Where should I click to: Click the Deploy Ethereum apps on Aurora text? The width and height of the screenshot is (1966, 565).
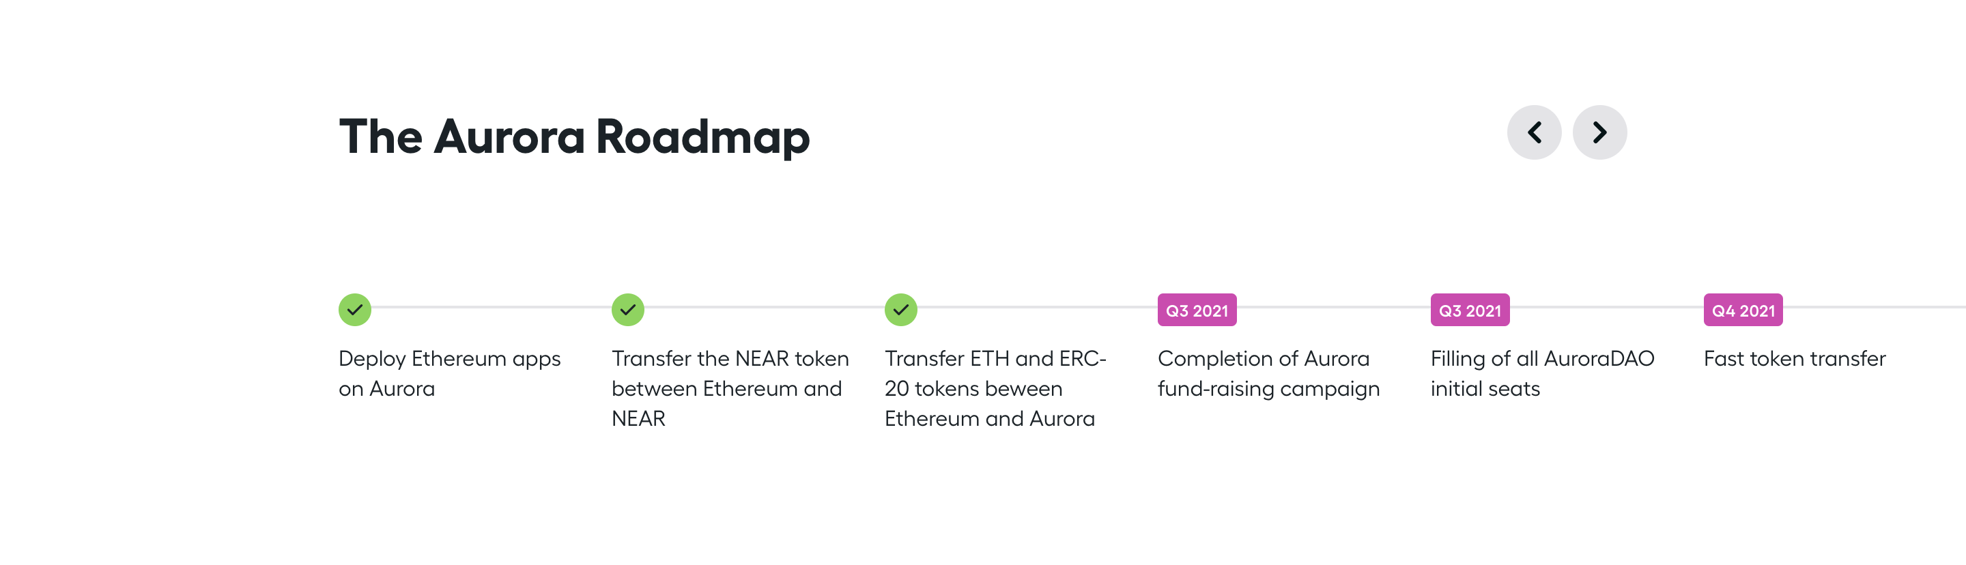[448, 374]
